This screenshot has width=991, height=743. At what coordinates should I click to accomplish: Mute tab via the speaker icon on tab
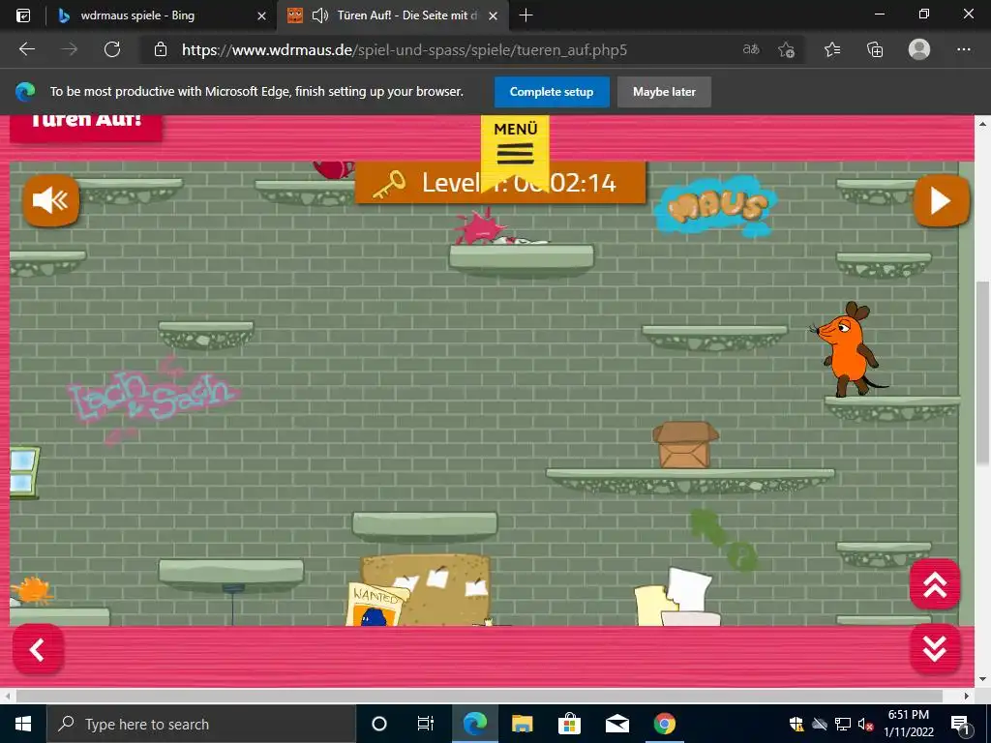320,15
